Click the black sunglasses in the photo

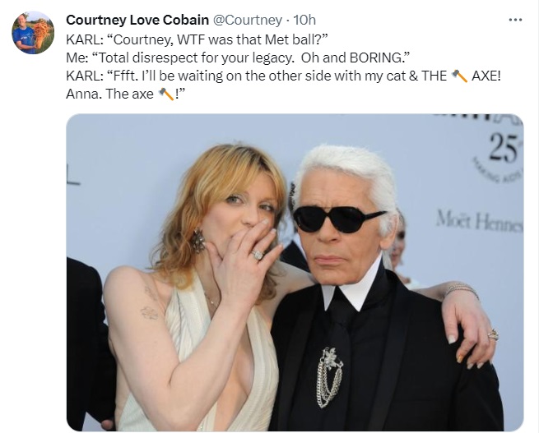pos(339,218)
